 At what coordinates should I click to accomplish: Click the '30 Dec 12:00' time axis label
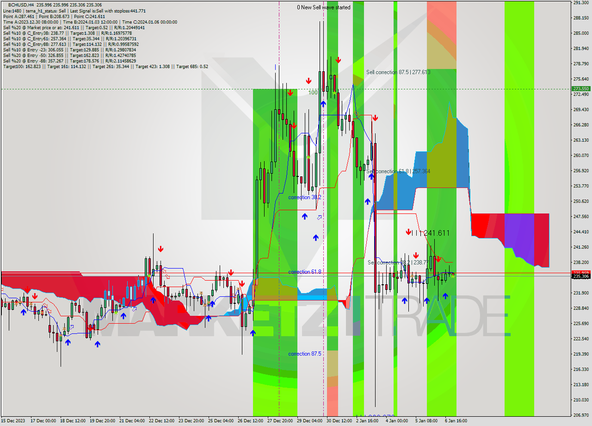[339, 421]
